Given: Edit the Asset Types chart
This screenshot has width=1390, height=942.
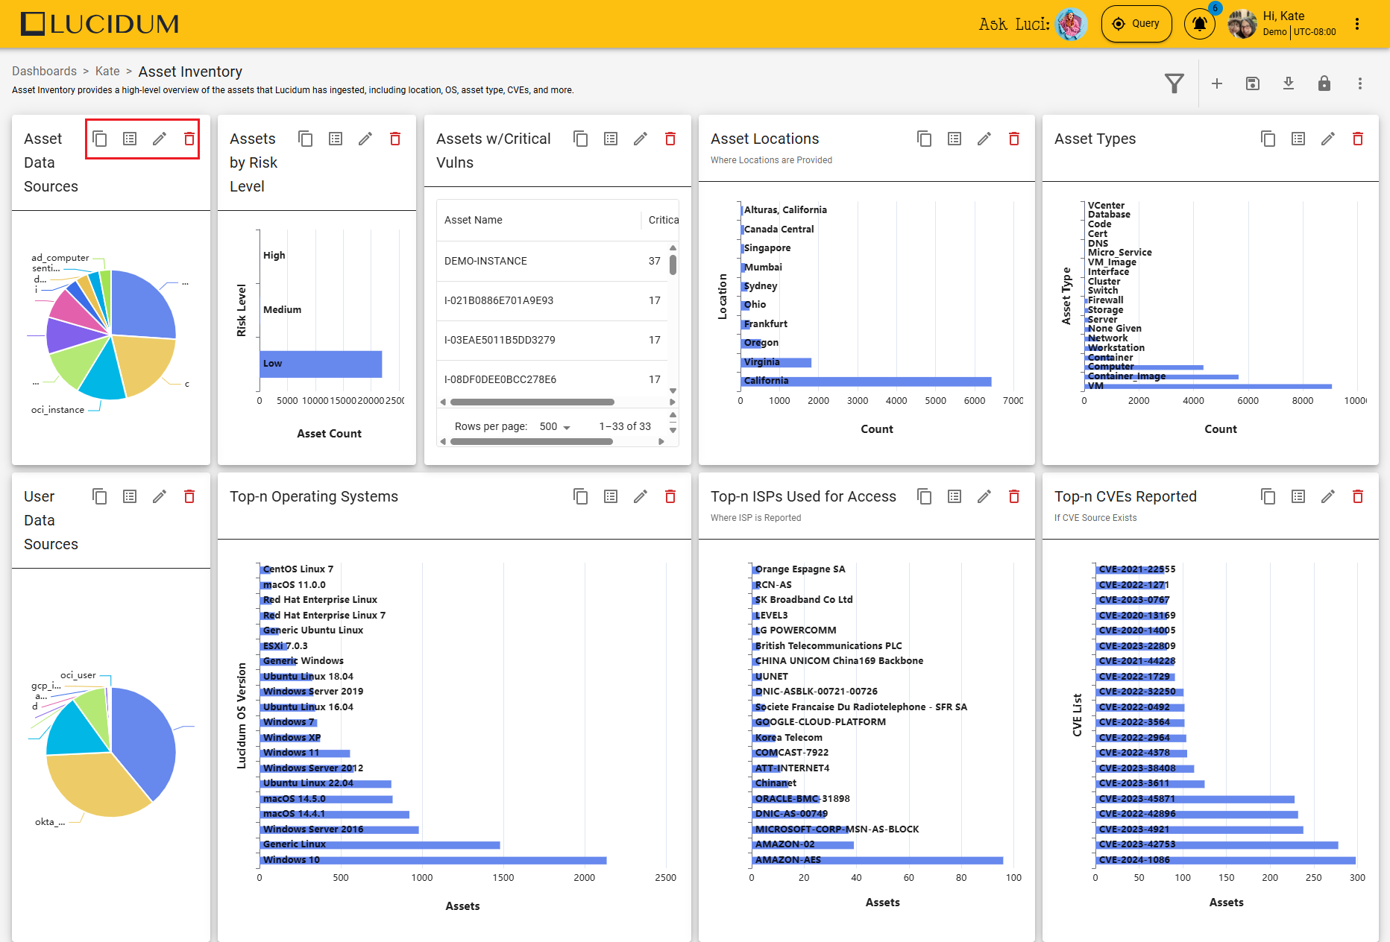Looking at the screenshot, I should tap(1328, 139).
